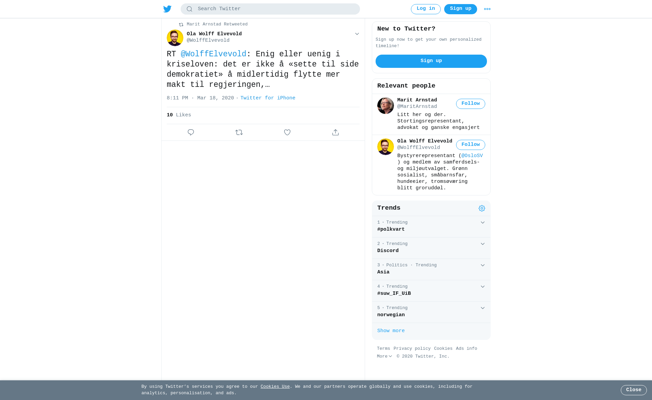The width and height of the screenshot is (652, 400).
Task: Share the tweet via the share icon
Action: tap(336, 132)
